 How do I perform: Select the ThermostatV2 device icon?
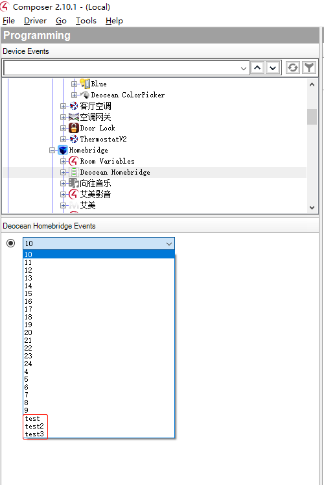(74, 139)
